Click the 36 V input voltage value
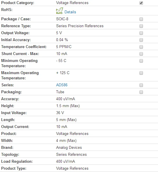This screenshot has height=172, width=158. click(60, 113)
